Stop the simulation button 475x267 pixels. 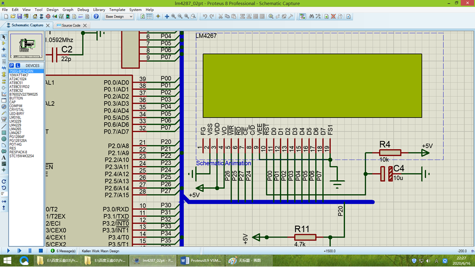click(x=41, y=251)
